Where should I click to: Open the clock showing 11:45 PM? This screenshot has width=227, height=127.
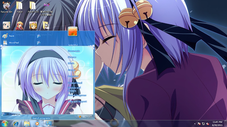pyautogui.click(x=217, y=124)
